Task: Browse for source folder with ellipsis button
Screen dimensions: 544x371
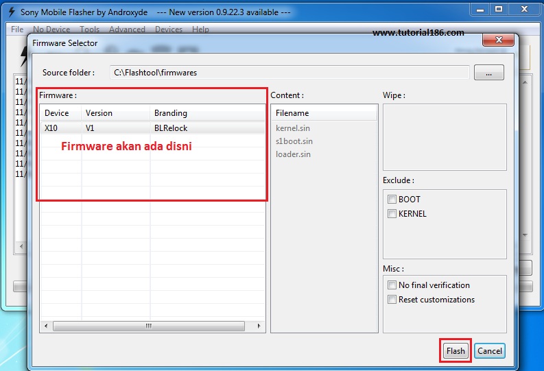Action: point(489,73)
